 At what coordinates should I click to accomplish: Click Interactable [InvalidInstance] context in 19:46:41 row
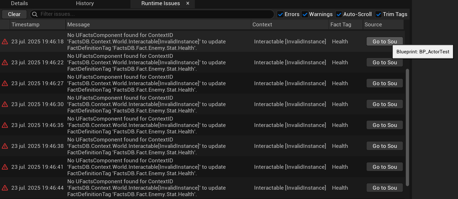290,167
